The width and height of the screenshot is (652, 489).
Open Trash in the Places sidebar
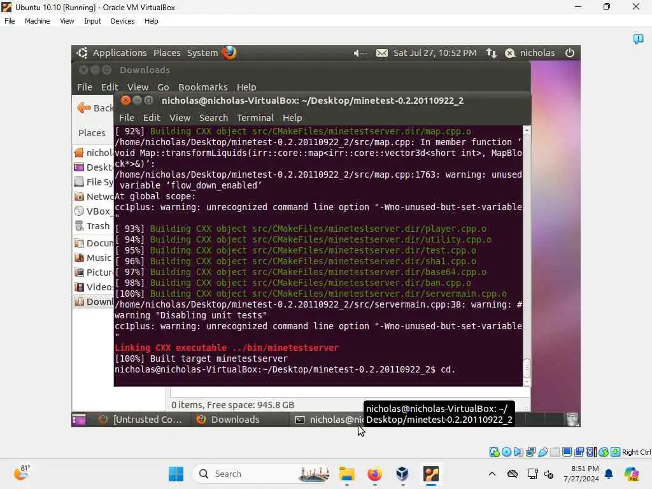[x=94, y=226]
